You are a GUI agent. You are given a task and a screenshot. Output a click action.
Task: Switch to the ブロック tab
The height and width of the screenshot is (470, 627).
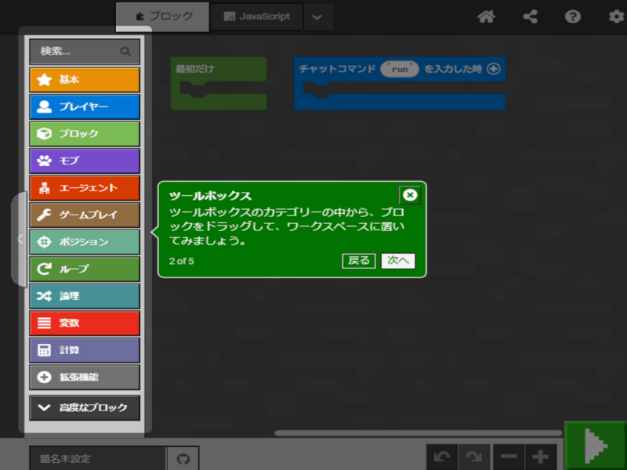pos(163,16)
